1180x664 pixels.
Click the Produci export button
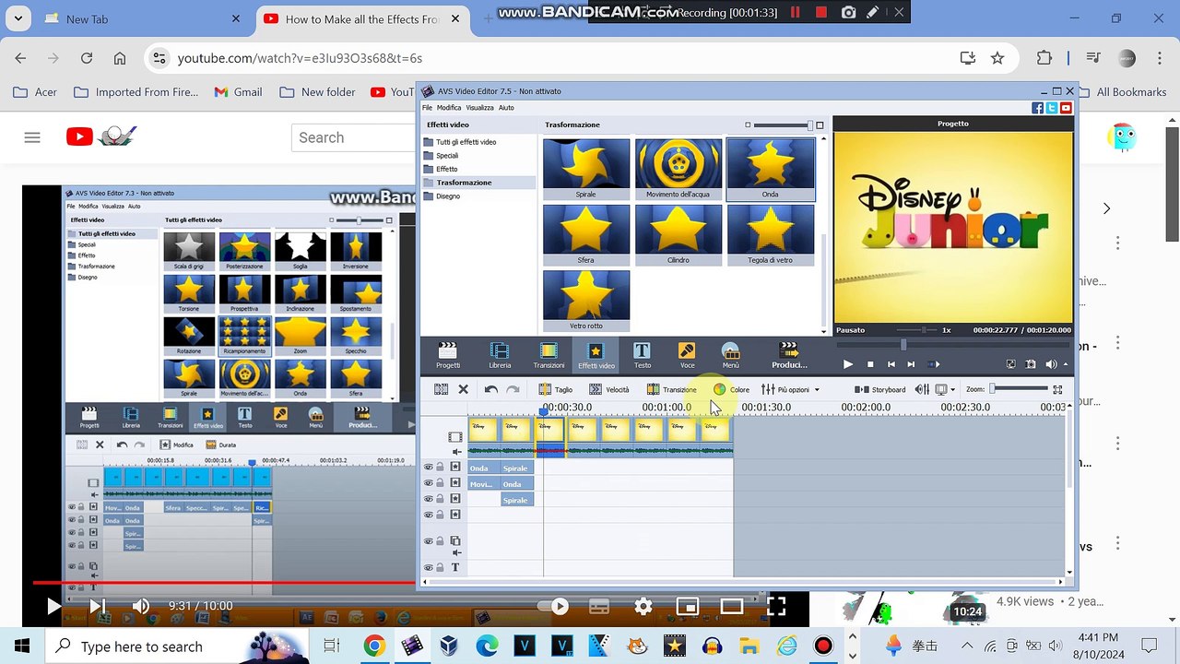point(789,355)
